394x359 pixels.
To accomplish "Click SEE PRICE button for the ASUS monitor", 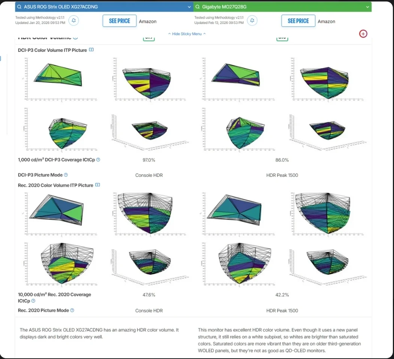I will 119,21.
